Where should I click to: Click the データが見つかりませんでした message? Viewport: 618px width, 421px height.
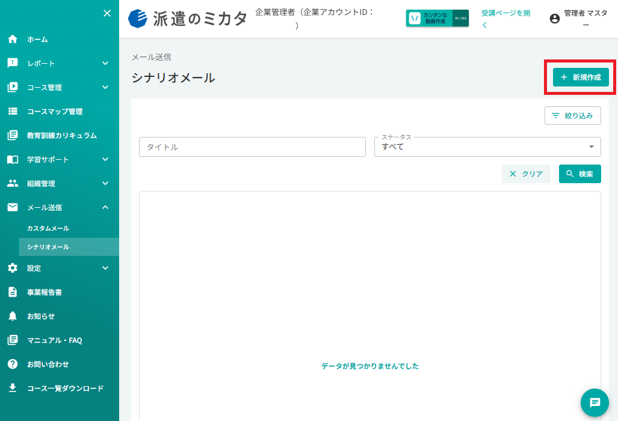click(369, 366)
